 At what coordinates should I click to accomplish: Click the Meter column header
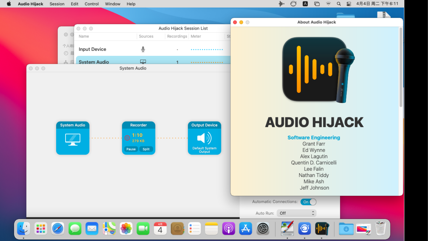tap(196, 36)
